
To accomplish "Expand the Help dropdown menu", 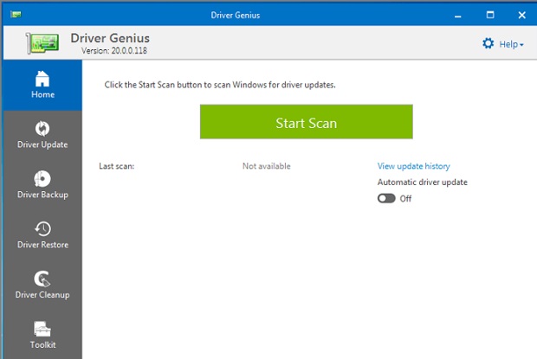I will (x=511, y=44).
